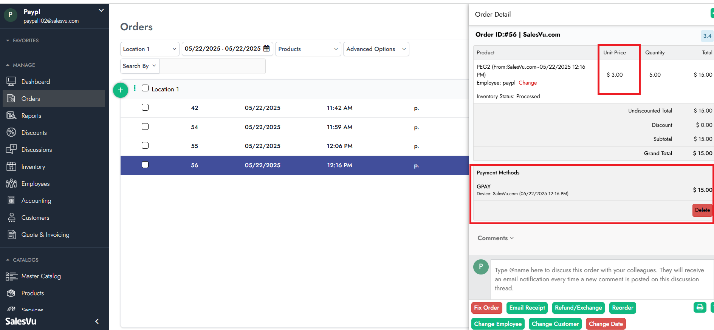Select order 42 time 11:42 AM
This screenshot has height=330, width=714.
(339, 108)
